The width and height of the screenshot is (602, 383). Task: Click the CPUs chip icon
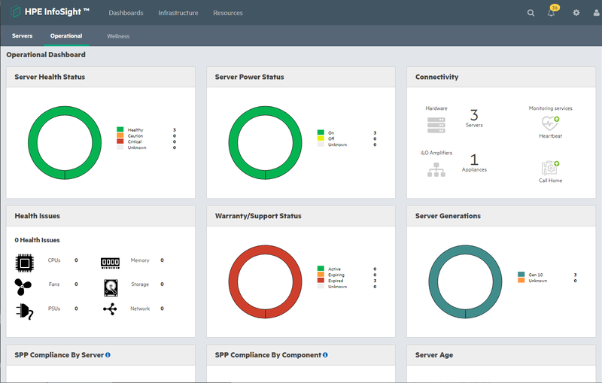[x=25, y=263]
